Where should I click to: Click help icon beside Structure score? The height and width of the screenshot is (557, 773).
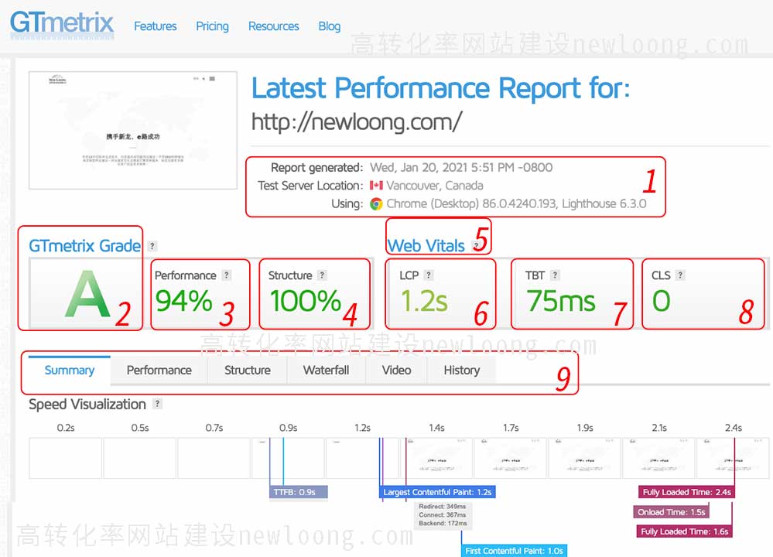322,275
